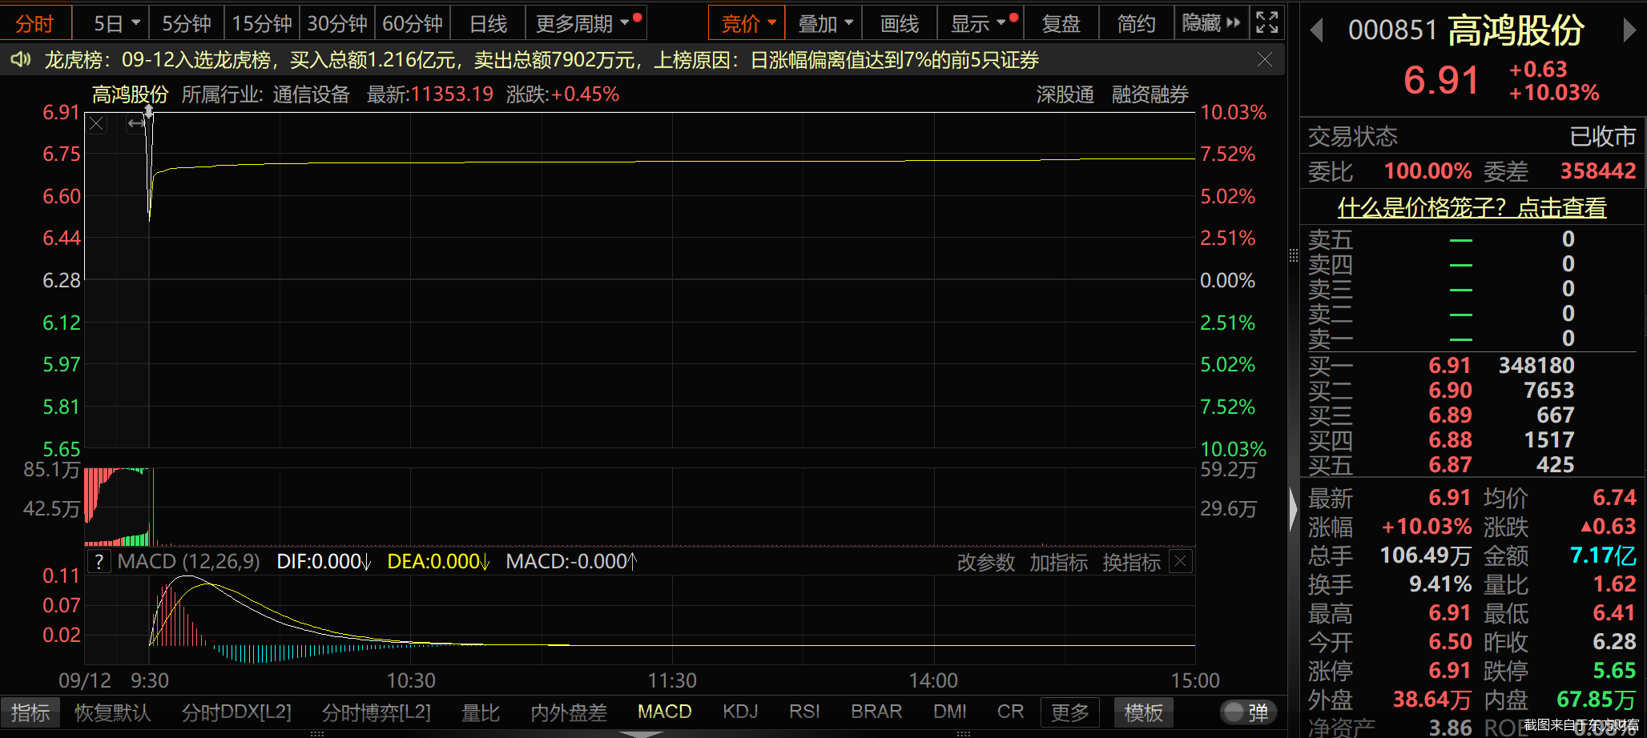Screen dimensions: 1647x738
Task: Click the 委差 value 358442
Action: tap(1598, 171)
